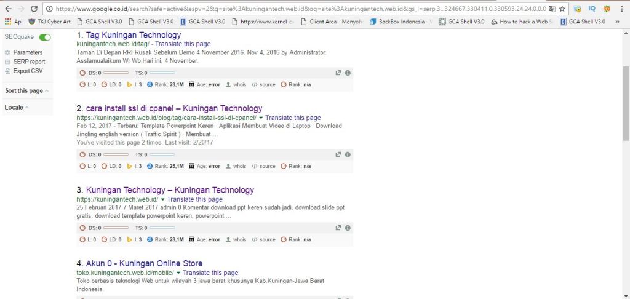Click LD: 0 in the first result bar
Viewport: 630px width, 299px height.
pyautogui.click(x=111, y=84)
